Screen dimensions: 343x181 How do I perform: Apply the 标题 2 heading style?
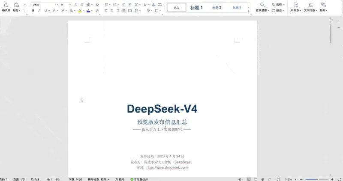[217, 7]
